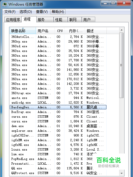Close the Task Manager window
133x177 pixels.
tap(124, 3)
